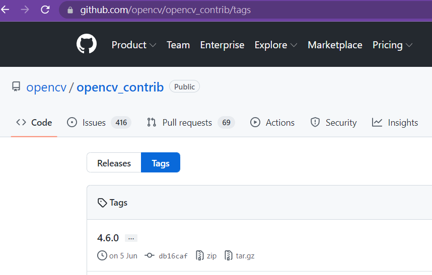This screenshot has height=275, width=432.
Task: Switch to the Releases view
Action: (114, 163)
